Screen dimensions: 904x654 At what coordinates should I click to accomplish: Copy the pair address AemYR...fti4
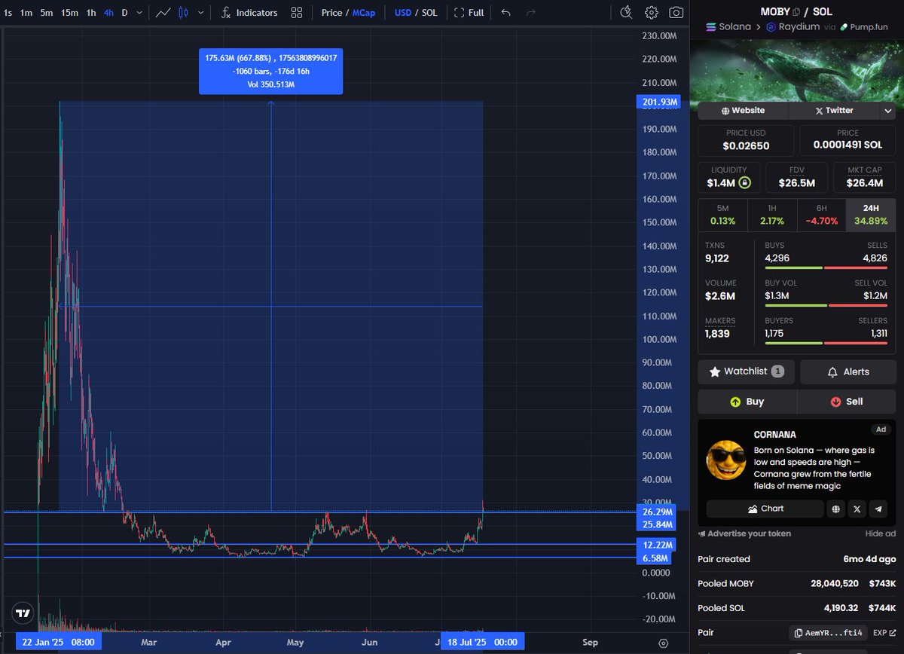[x=828, y=633]
